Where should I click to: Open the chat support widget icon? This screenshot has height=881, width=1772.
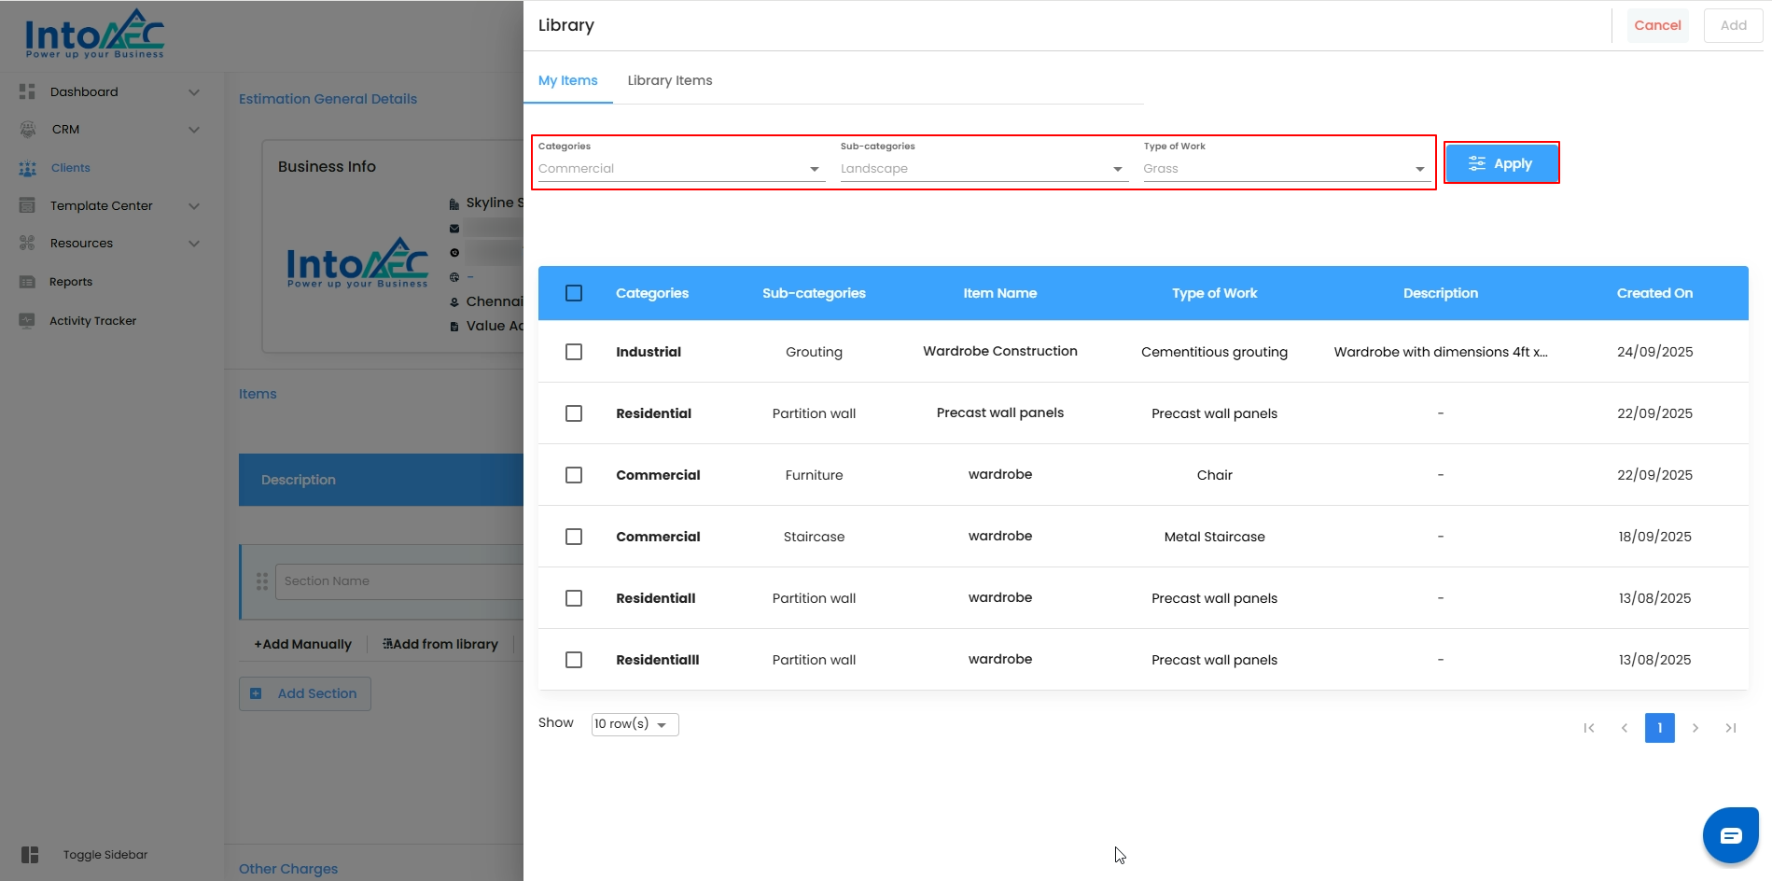(x=1730, y=835)
